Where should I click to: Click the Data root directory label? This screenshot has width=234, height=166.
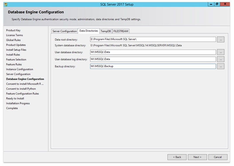(x=66, y=40)
